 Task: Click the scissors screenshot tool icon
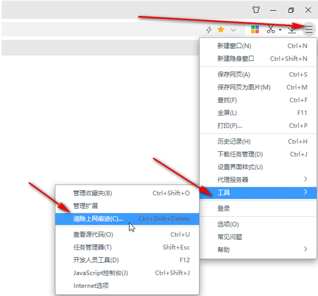point(271,30)
